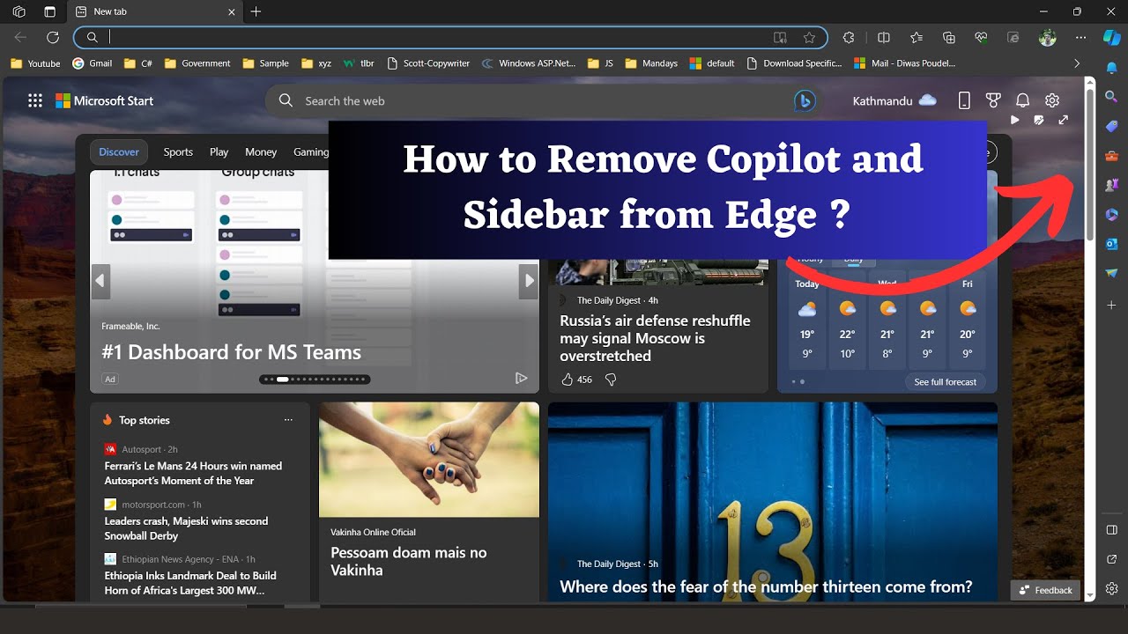Open the Shopping tag in the sidebar
1128x634 pixels.
click(1111, 127)
